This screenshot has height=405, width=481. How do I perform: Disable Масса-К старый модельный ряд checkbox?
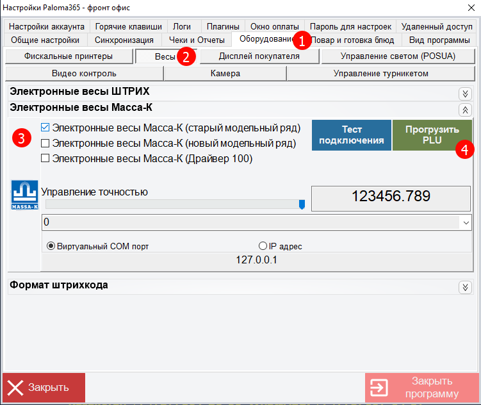tap(45, 128)
